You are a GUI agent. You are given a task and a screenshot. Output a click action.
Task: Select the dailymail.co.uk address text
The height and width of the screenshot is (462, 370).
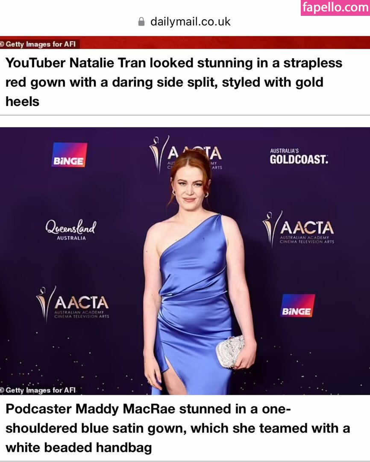click(x=191, y=22)
